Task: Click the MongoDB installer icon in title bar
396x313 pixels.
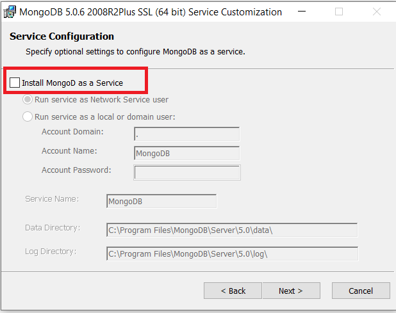Action: [x=10, y=12]
